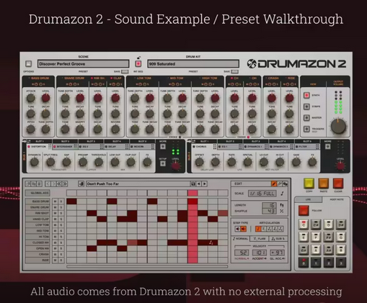Select the second edit tool beside pencil
Image resolution: width=367 pixels, height=303 pixels.
click(280, 184)
